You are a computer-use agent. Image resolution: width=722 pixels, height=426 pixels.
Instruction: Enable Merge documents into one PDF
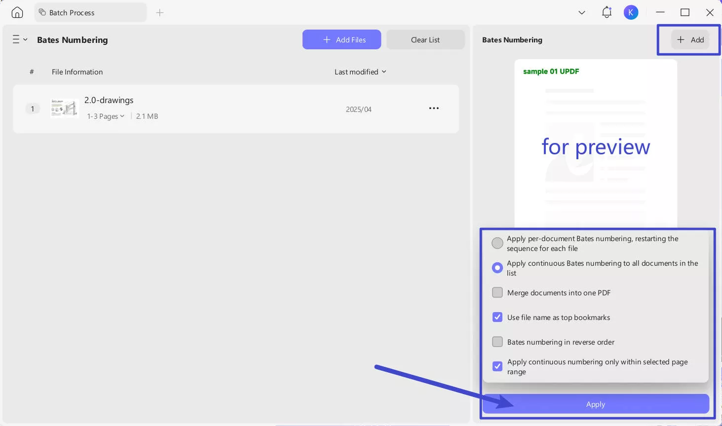497,293
